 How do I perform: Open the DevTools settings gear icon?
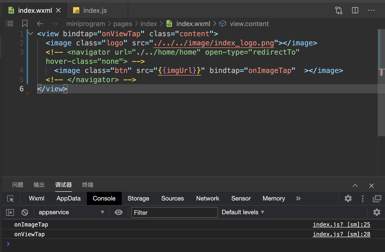(x=348, y=199)
